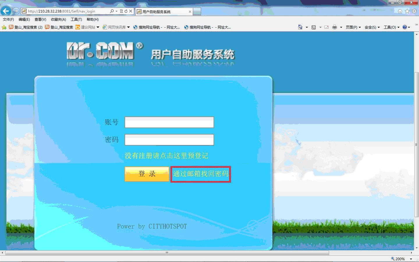The width and height of the screenshot is (419, 262).
Task: Click the vertical scrollbar thumb
Action: (x=416, y=144)
